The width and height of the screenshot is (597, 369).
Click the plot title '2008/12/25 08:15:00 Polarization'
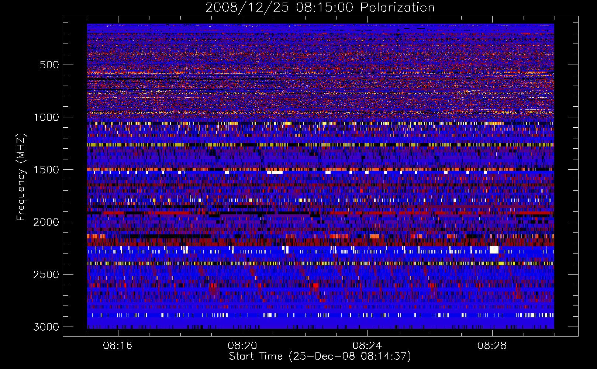[x=320, y=8]
